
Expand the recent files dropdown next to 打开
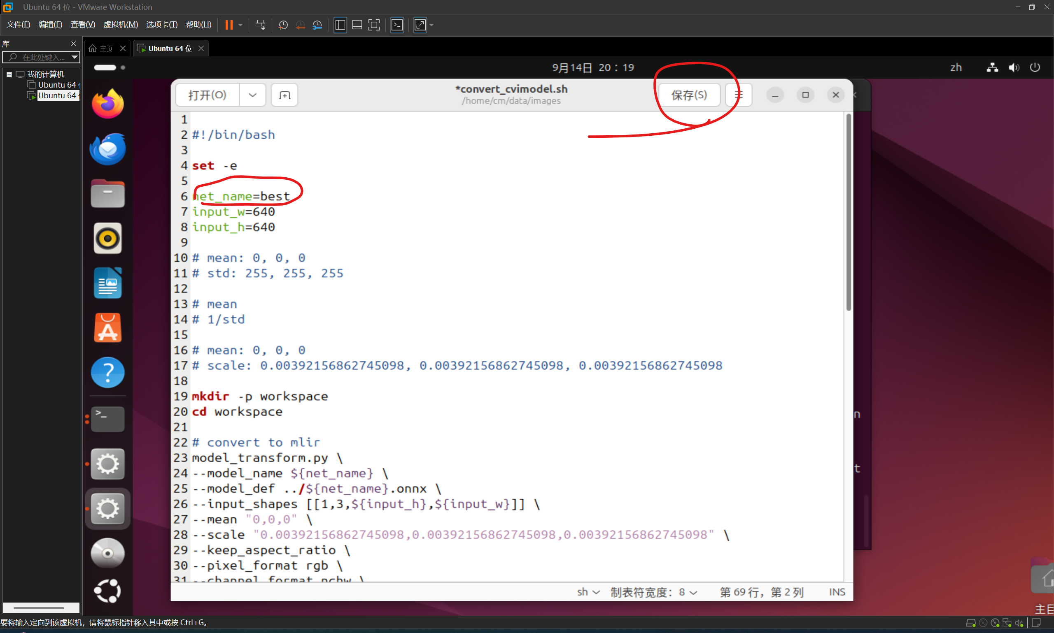click(252, 95)
